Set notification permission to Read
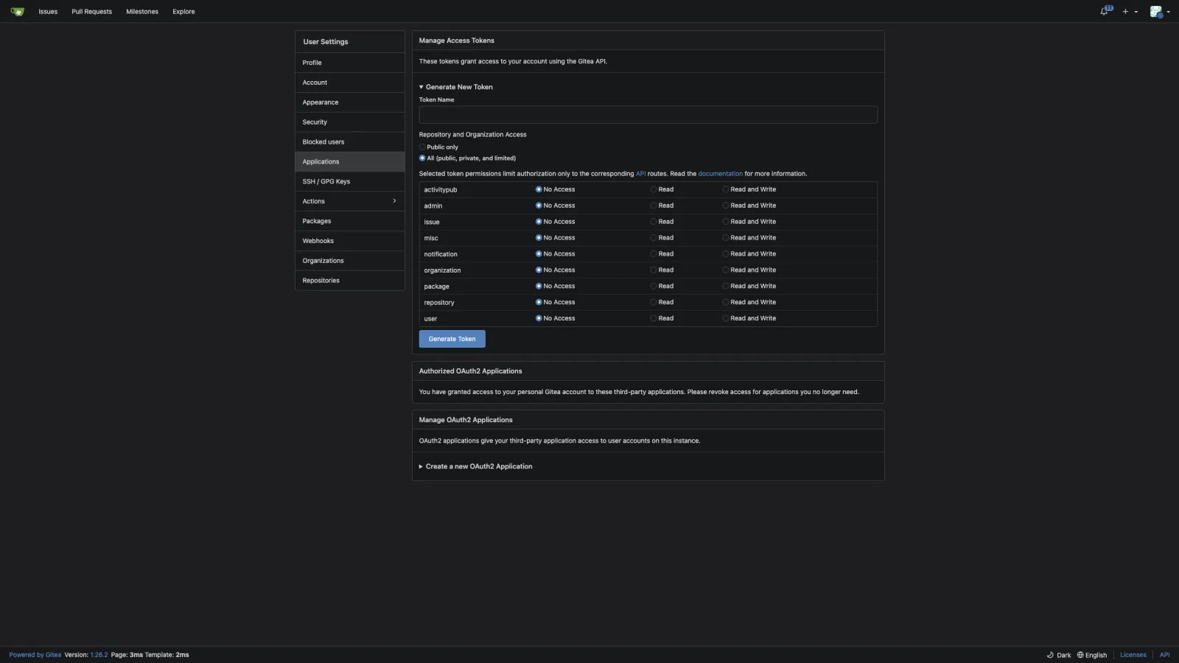The image size is (1179, 663). pos(654,254)
